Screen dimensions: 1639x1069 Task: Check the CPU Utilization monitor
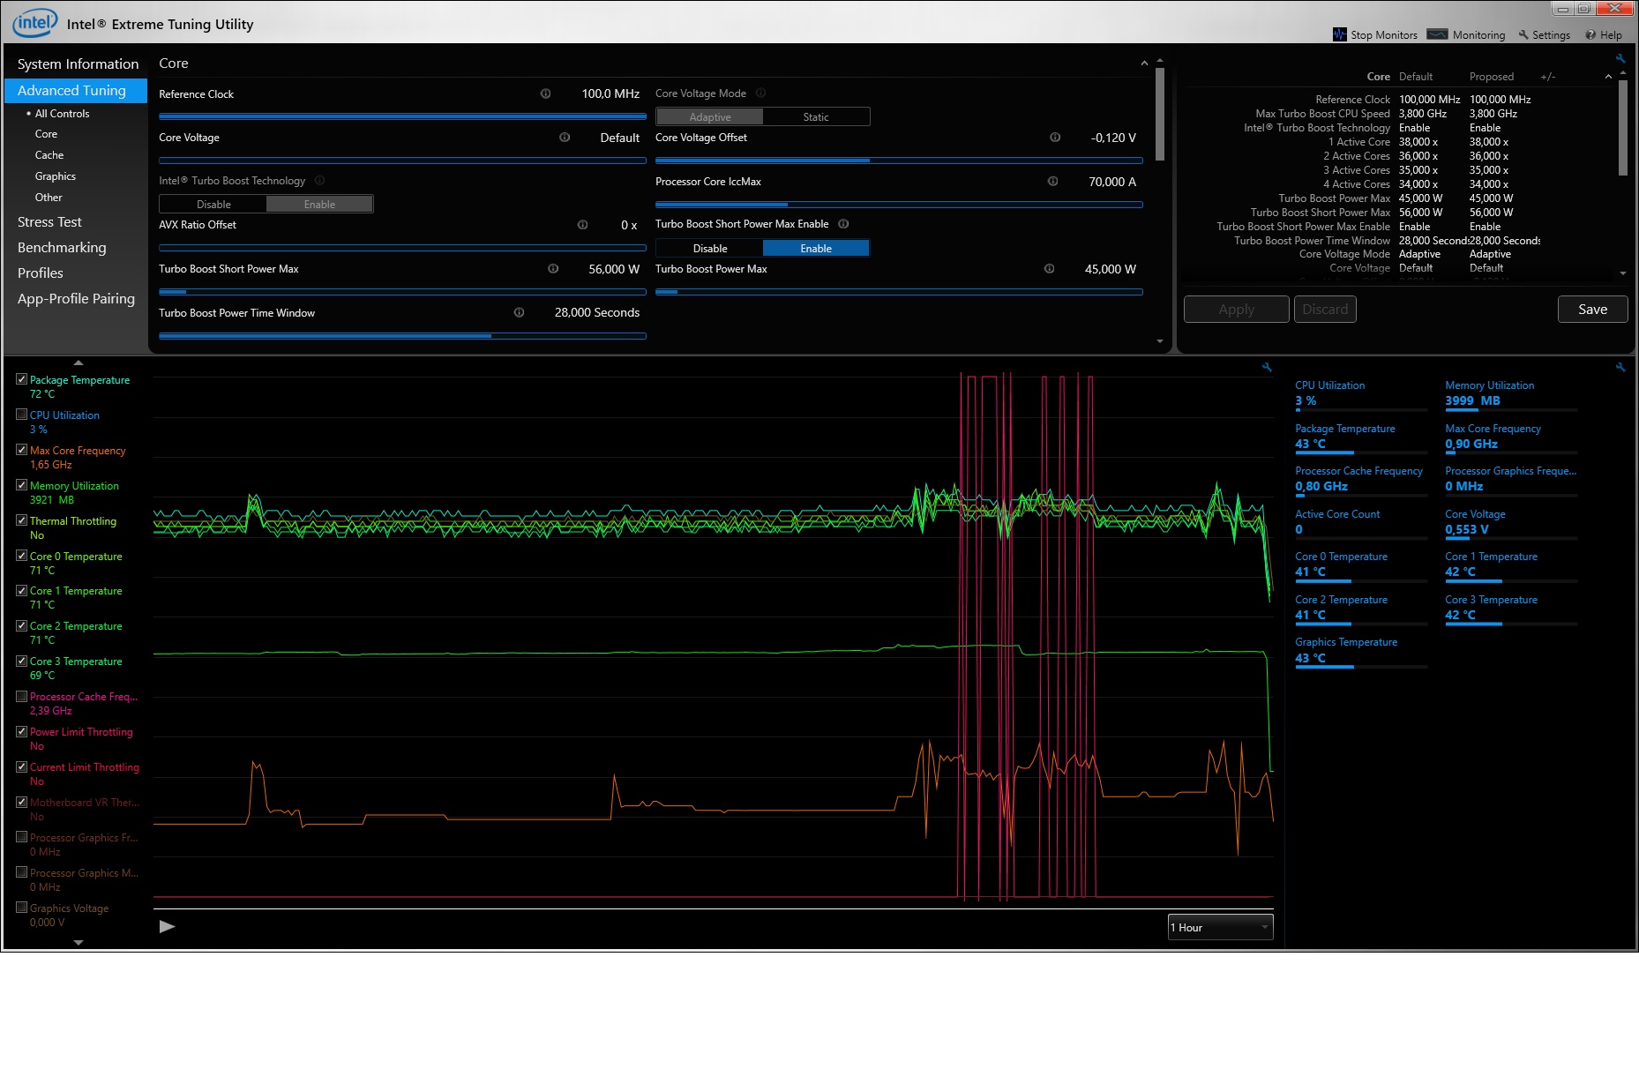(22, 415)
